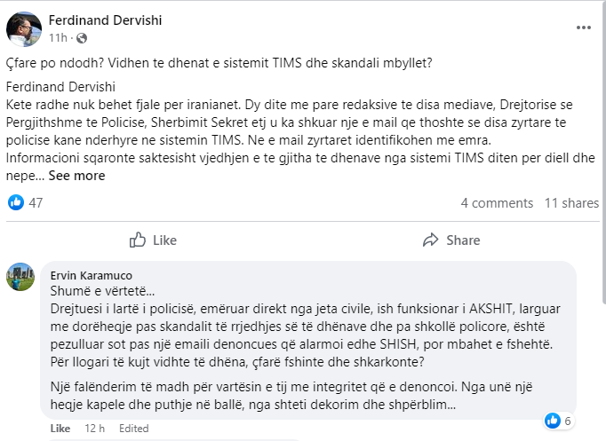This screenshot has height=441, width=606.
Task: Open the three-dots post options menu
Action: pos(583,28)
